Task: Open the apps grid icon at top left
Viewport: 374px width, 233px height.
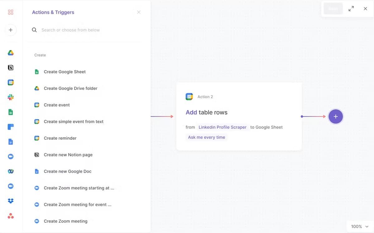Action: point(11,12)
